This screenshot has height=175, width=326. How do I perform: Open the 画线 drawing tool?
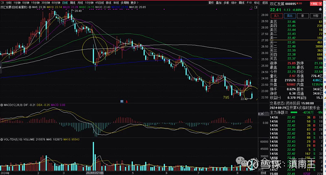242,3
